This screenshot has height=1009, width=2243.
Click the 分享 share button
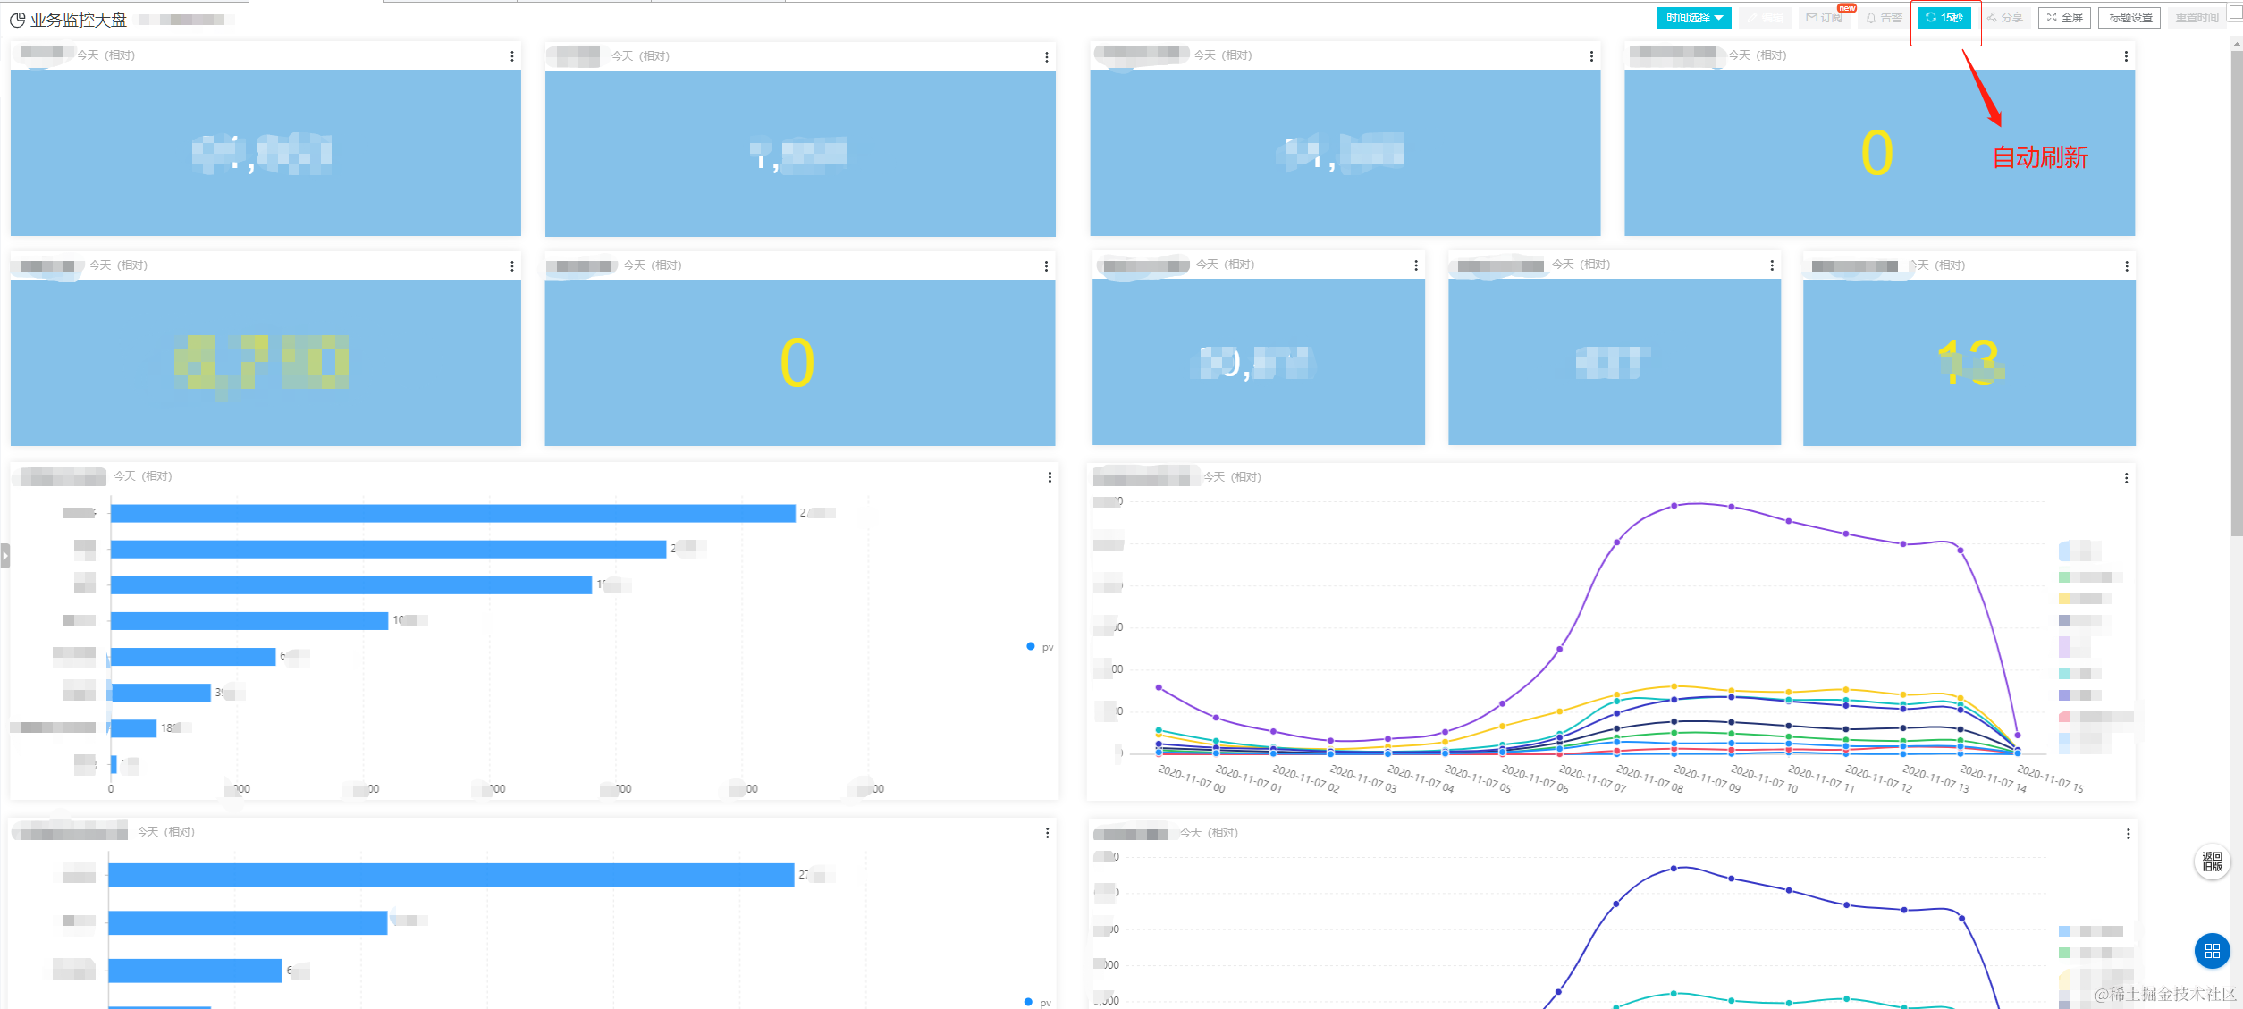(x=2004, y=18)
